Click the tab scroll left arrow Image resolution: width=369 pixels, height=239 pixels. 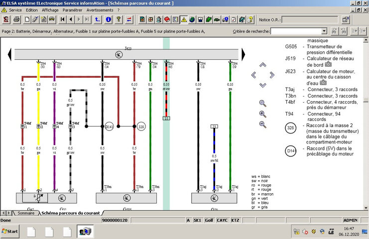(x=3, y=213)
